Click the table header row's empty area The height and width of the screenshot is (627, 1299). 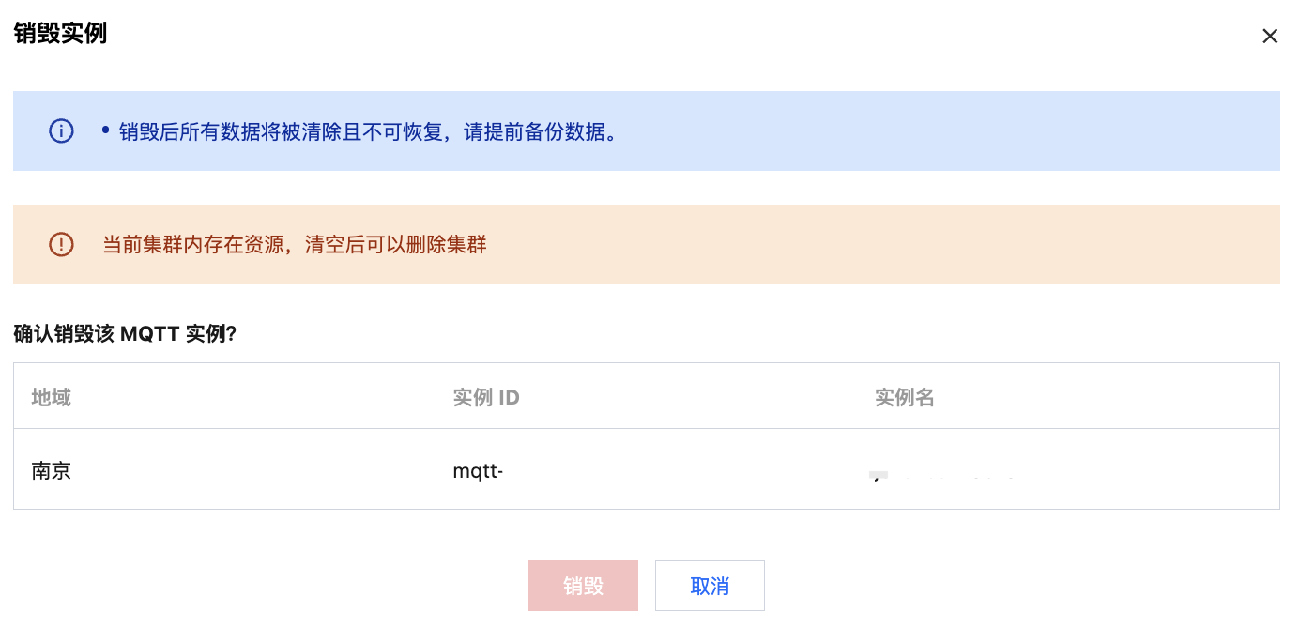(1126, 397)
